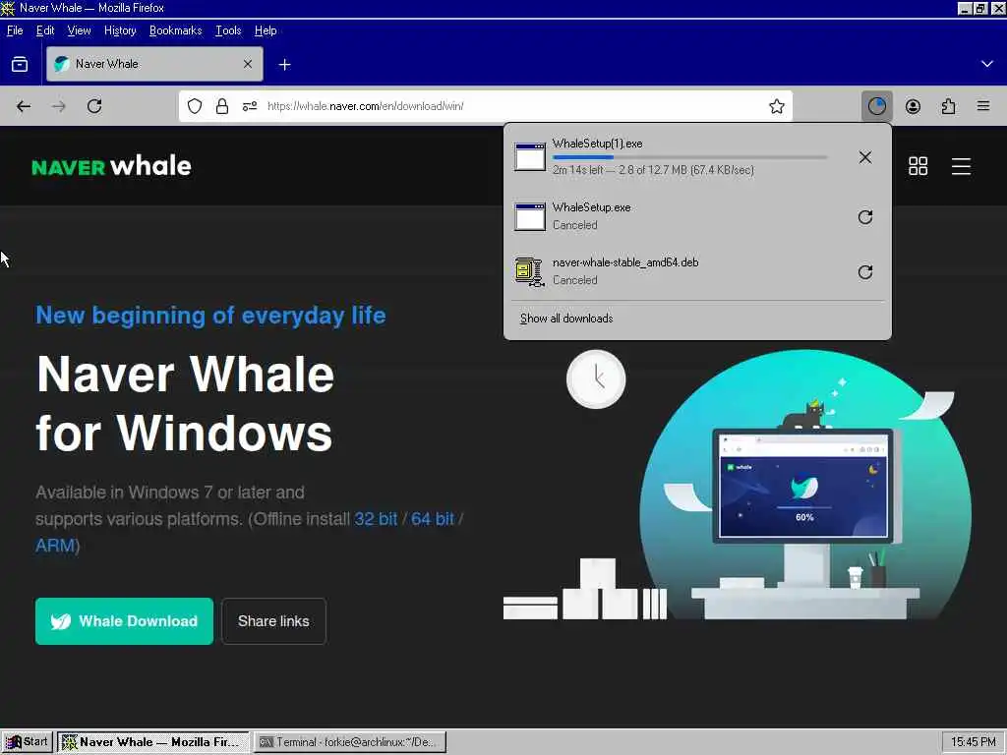Open the Start menu in taskbar
This screenshot has height=755, width=1007.
click(x=27, y=742)
